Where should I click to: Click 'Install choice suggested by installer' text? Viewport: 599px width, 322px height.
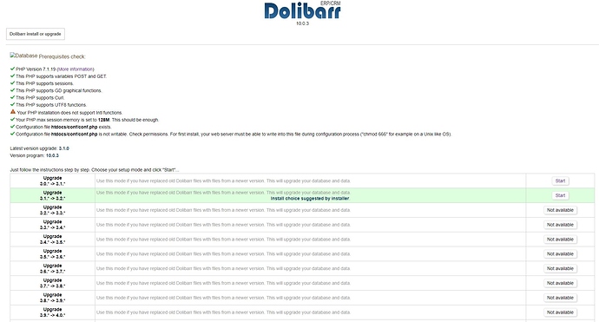[310, 199]
